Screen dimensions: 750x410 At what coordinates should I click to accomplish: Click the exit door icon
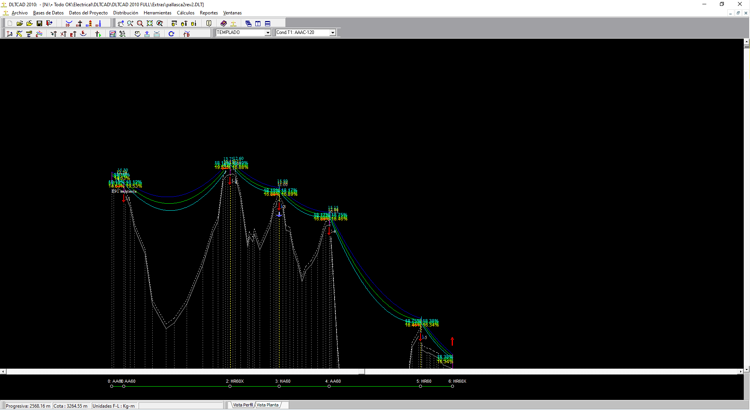(x=49, y=23)
